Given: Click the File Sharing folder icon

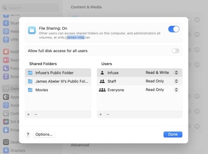Looking at the screenshot, I should [32, 30].
